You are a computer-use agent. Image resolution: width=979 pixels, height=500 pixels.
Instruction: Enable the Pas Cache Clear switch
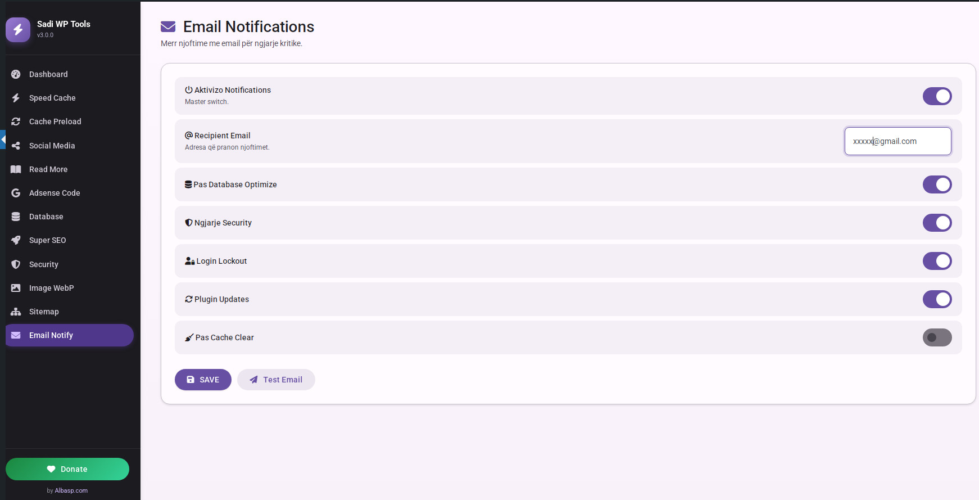[937, 337]
